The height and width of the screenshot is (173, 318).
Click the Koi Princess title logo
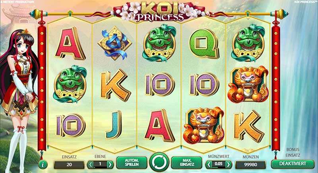(x=160, y=11)
